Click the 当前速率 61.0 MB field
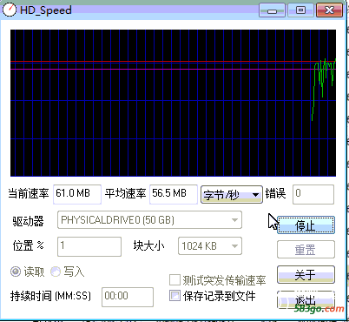This screenshot has height=322, width=349. point(77,194)
